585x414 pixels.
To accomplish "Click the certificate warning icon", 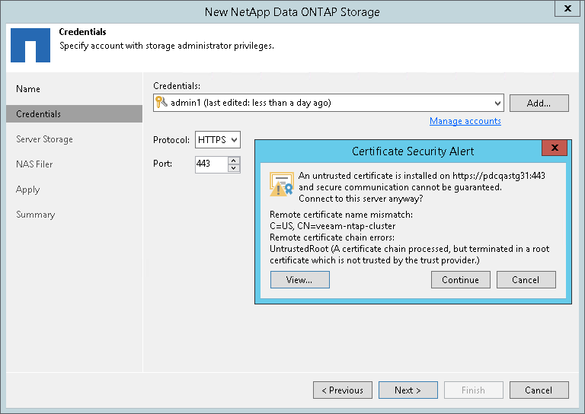I will [x=282, y=183].
